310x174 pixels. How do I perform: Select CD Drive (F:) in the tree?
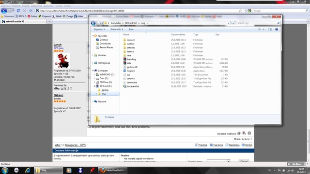pos(106,82)
